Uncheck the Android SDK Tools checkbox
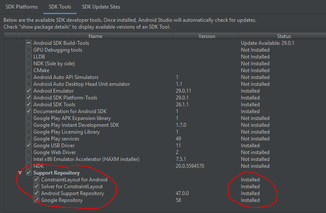326x213 pixels. tap(29, 104)
